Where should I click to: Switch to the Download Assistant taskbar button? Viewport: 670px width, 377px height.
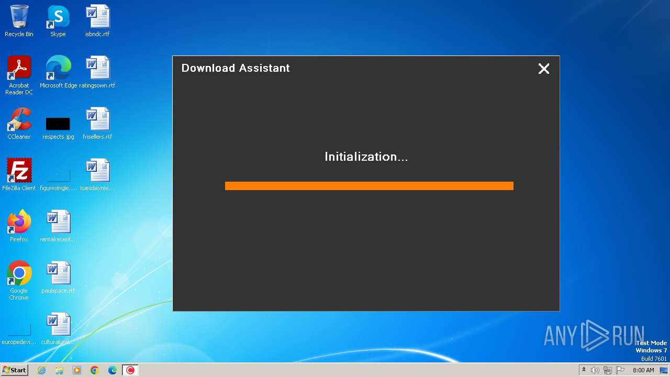point(130,370)
